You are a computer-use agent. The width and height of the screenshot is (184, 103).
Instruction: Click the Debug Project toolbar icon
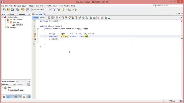(69, 9)
